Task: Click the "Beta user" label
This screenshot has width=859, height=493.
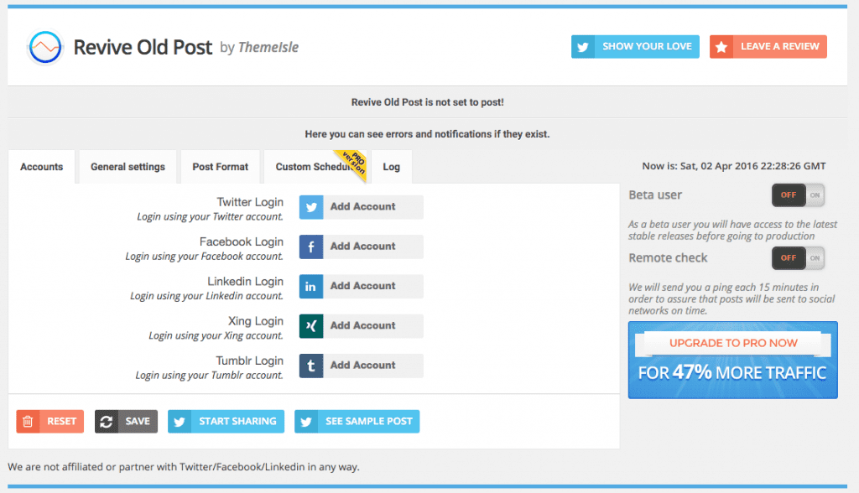Action: click(x=655, y=195)
